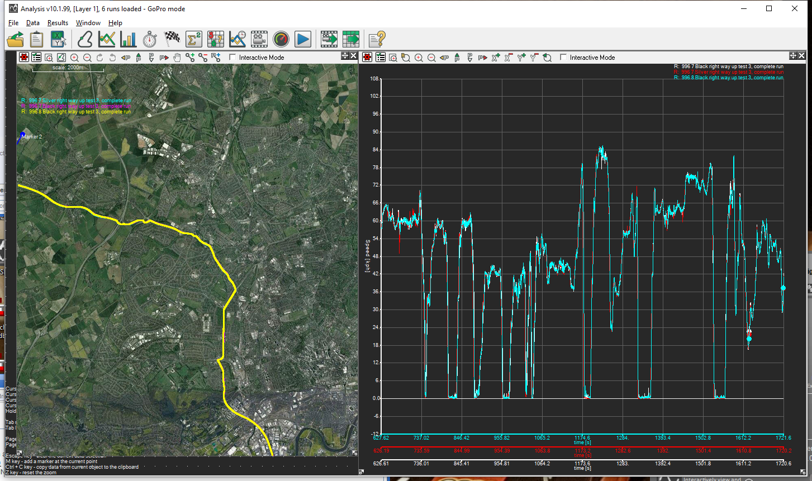812x481 pixels.
Task: Open map panel settings gear icon
Action: click(x=24, y=57)
